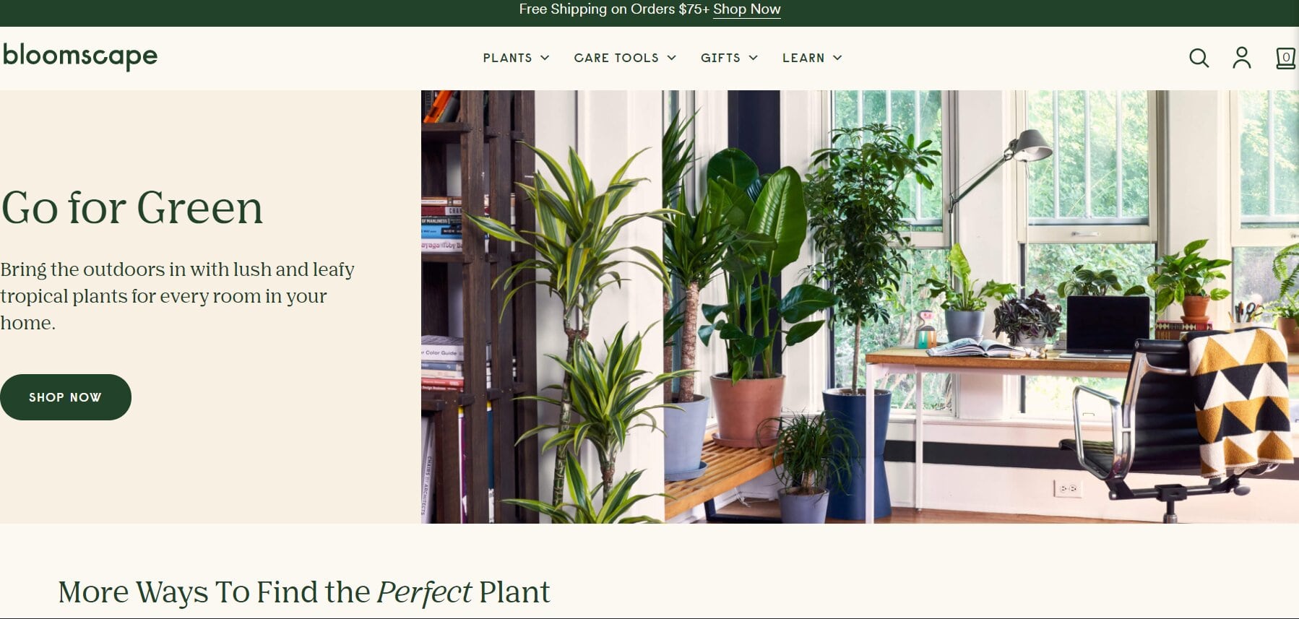Click the patterned blanket on the chair
Image resolution: width=1299 pixels, height=619 pixels.
tap(1240, 401)
